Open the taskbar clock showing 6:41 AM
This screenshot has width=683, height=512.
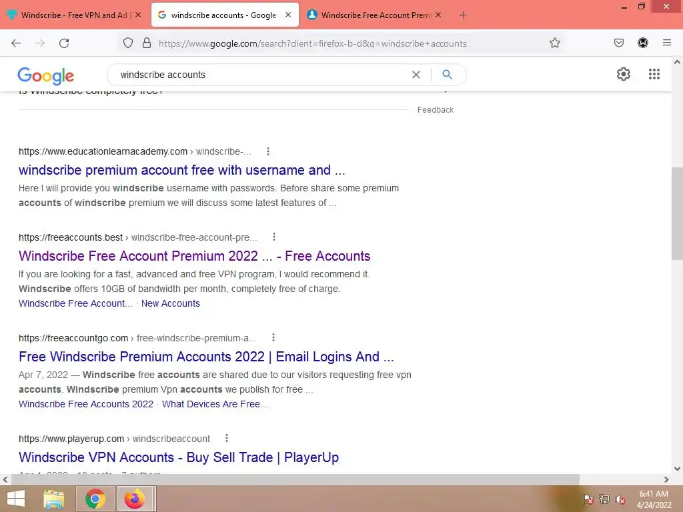coord(654,499)
